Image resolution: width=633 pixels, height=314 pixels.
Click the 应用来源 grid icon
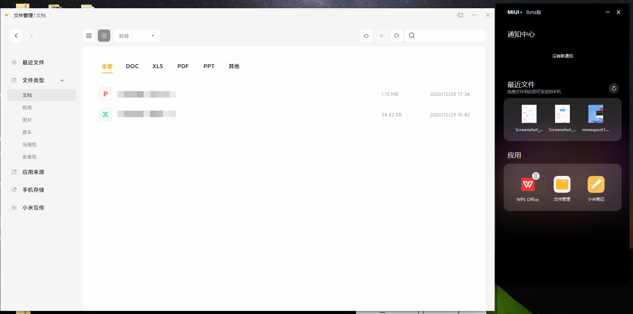[x=14, y=172]
